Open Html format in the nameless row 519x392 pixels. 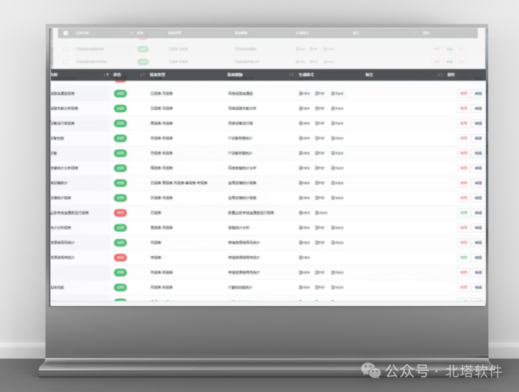[304, 273]
